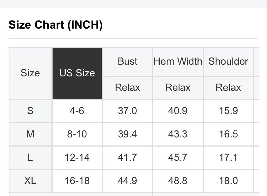Click the highlighted US Size column header

(77, 73)
